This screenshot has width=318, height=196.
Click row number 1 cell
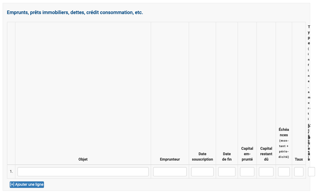tap(11, 172)
